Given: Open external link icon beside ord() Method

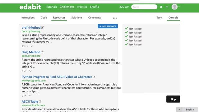Looking at the screenshot, I should pos(42,28).
